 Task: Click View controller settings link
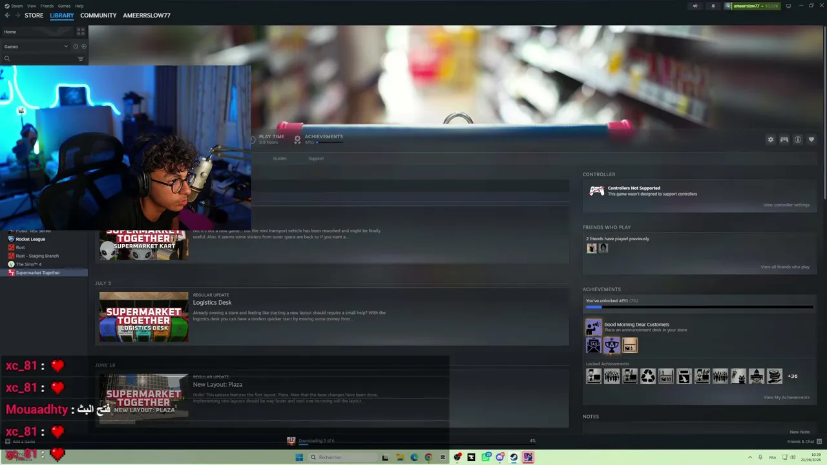786,205
